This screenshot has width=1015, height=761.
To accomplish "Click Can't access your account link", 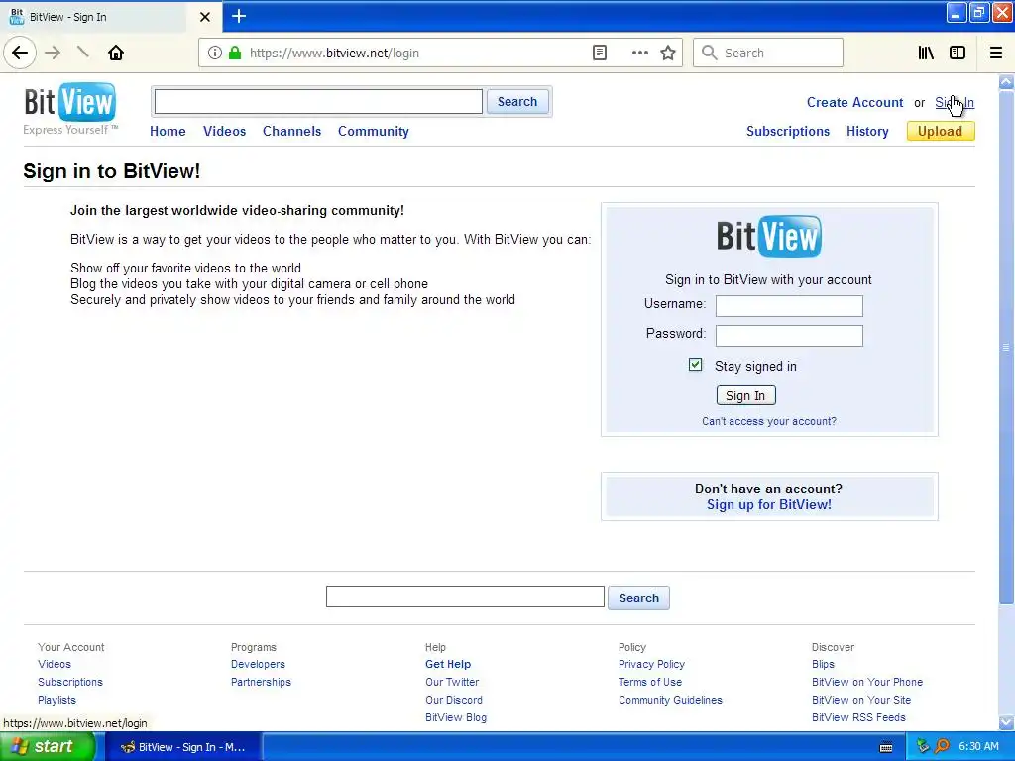I will 769,421.
